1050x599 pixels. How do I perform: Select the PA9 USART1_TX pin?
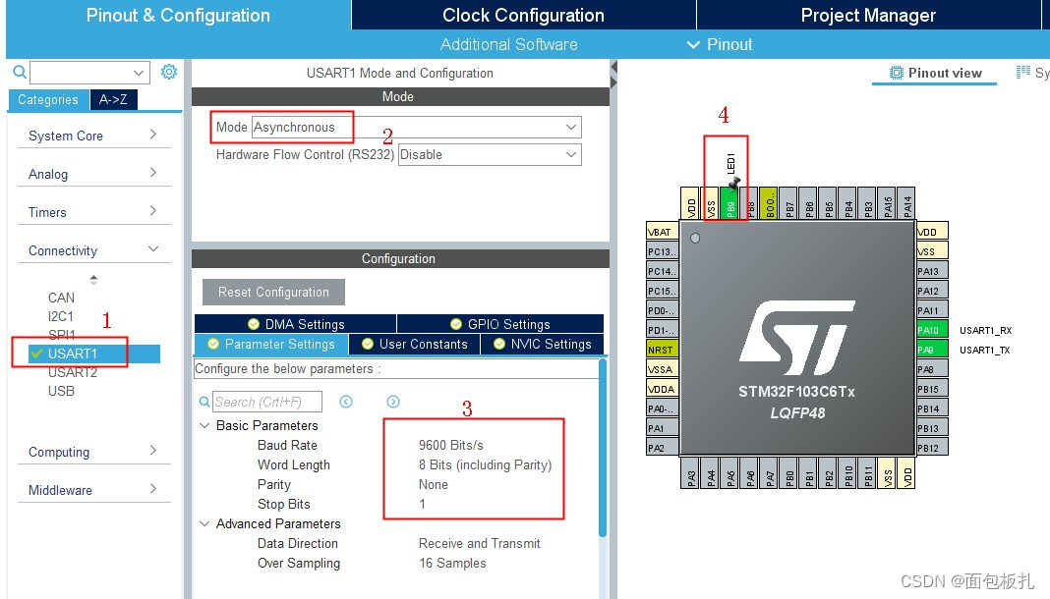931,349
